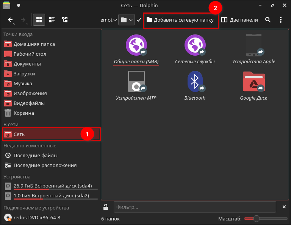The image size is (291, 225).
Task: Click Добавить сетевую папку button
Action: (180, 20)
